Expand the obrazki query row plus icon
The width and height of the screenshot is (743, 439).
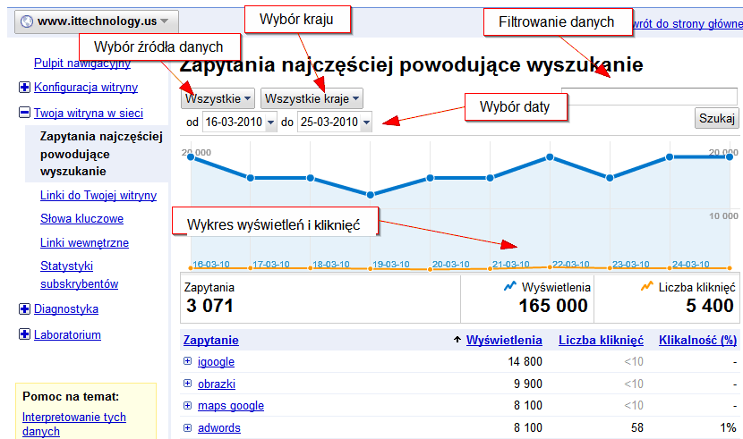(188, 384)
